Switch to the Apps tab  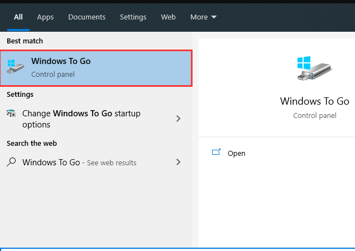[x=45, y=17]
